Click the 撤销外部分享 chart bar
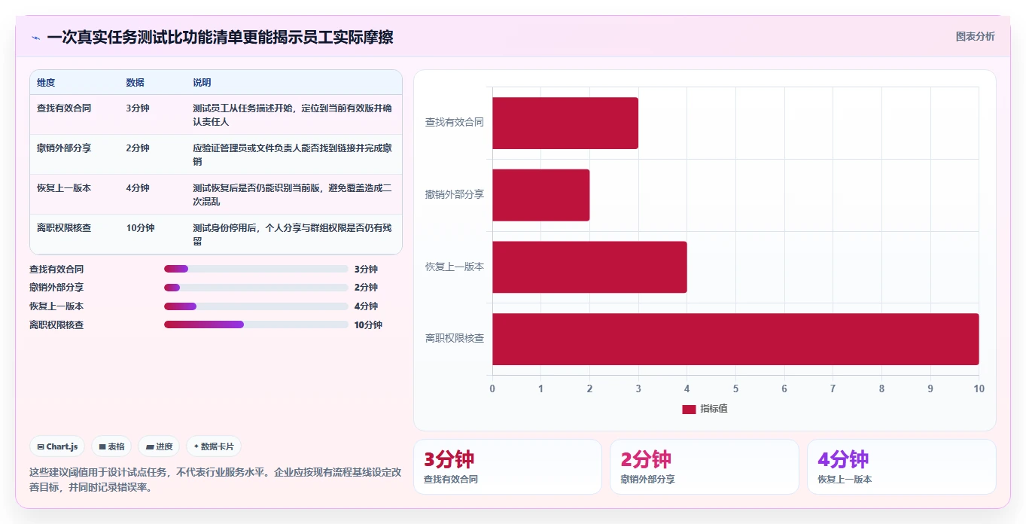This screenshot has width=1026, height=524. [540, 195]
